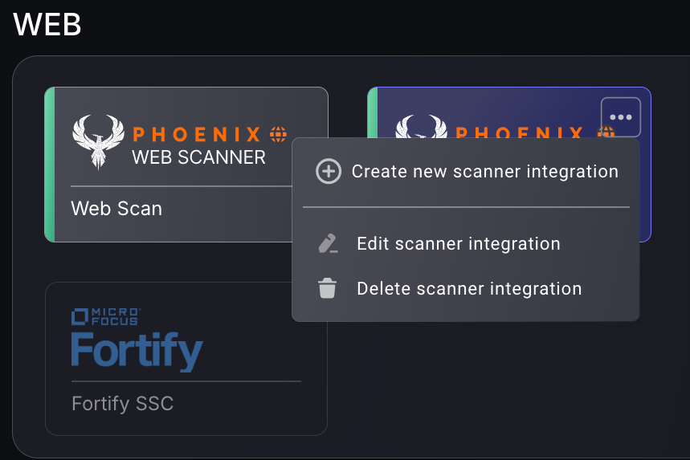690x460 pixels.
Task: Open the 'Fortify SSC' label
Action: (122, 403)
